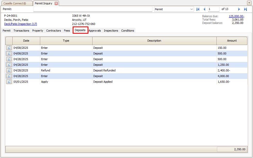253x158 pixels.
Task: Open info icon for the Deposit Applied row
Action: pos(9,82)
